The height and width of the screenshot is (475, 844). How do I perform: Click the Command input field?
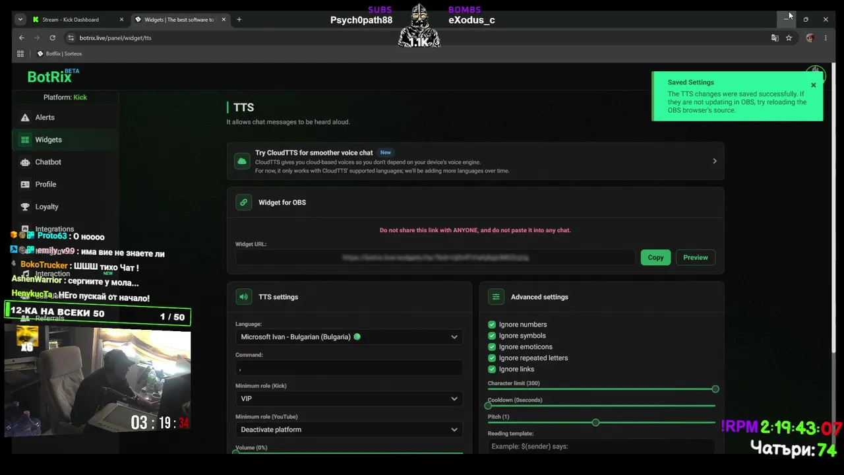click(x=349, y=368)
